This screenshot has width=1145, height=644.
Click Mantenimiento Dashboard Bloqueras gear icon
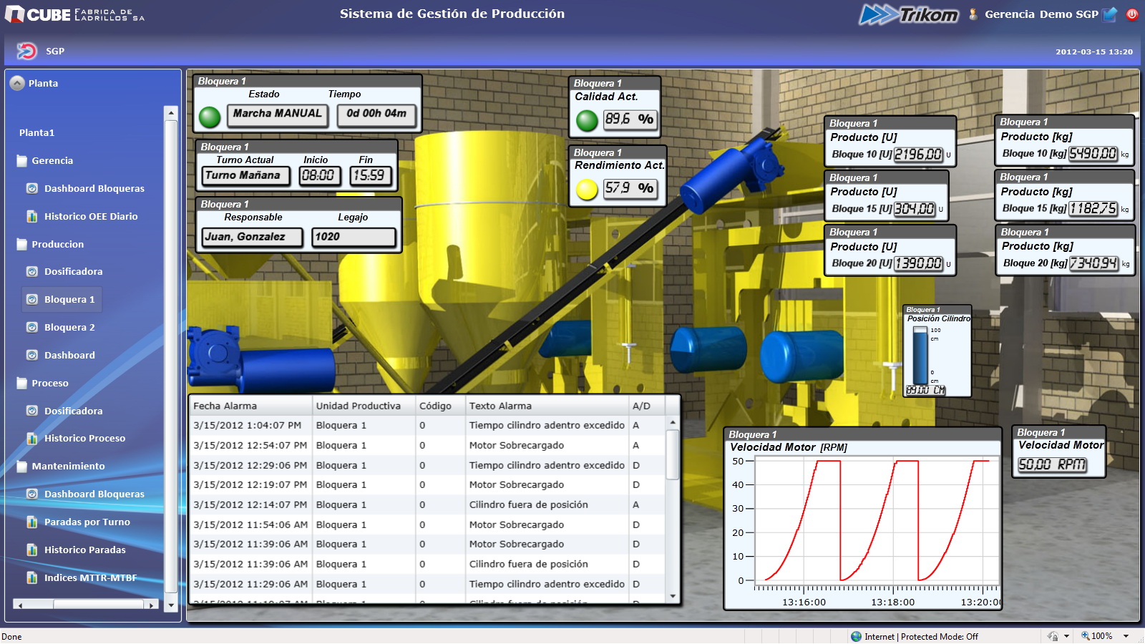(x=32, y=494)
